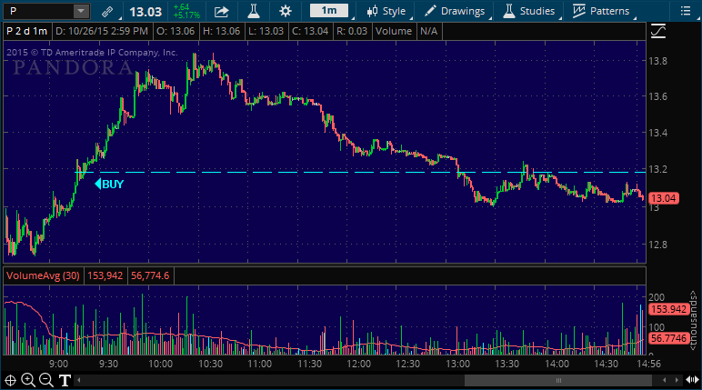Click the 'P 2 d 1m' chart label

pyautogui.click(x=27, y=31)
